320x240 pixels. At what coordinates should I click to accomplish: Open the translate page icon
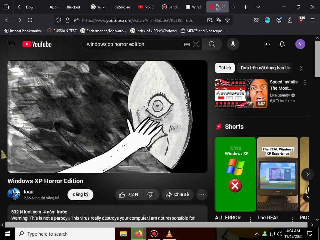coord(218,20)
